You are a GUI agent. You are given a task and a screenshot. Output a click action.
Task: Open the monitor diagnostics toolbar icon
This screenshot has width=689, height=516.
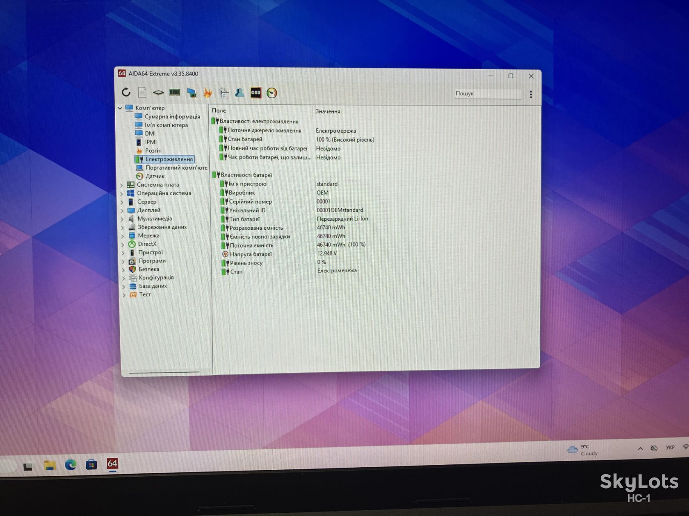point(192,93)
